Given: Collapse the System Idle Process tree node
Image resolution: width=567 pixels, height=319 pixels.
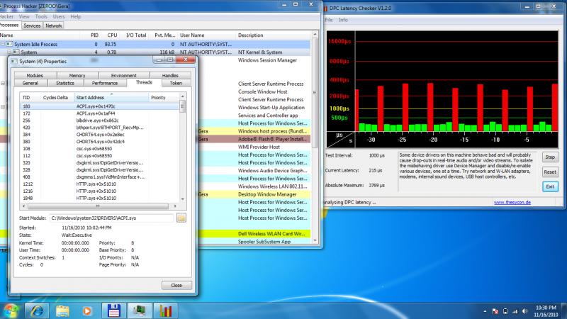Looking at the screenshot, I should (x=4, y=44).
